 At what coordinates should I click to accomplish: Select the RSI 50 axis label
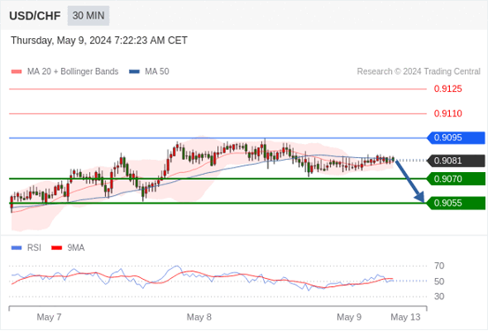point(439,282)
